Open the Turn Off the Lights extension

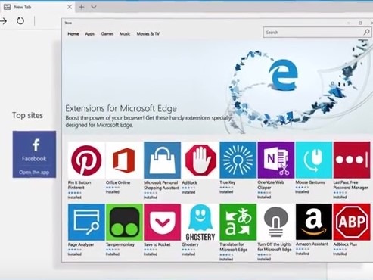(x=276, y=222)
